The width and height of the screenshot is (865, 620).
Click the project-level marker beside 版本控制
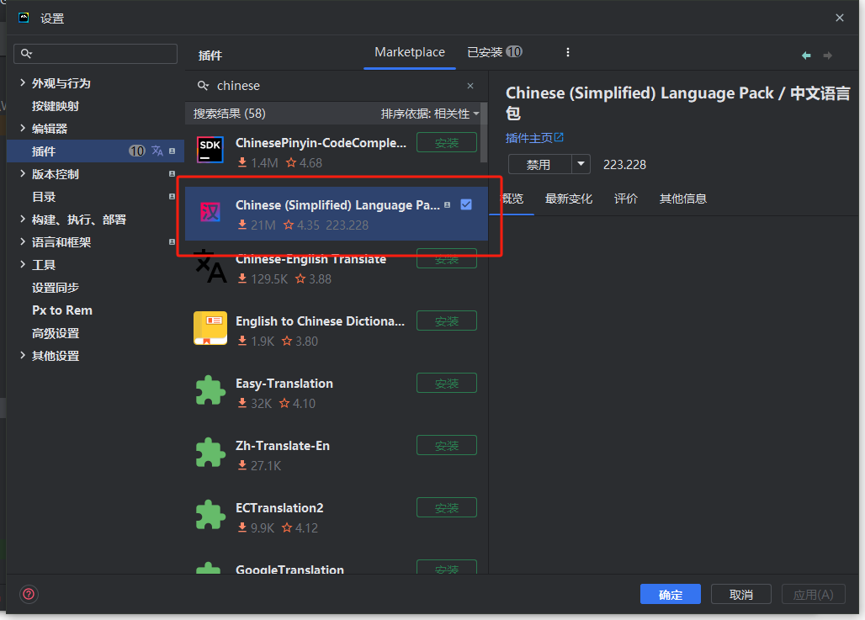click(172, 174)
